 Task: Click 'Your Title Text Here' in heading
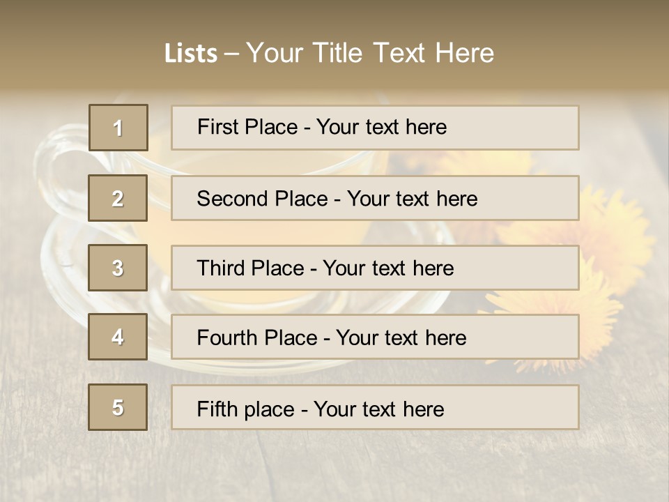coord(370,53)
